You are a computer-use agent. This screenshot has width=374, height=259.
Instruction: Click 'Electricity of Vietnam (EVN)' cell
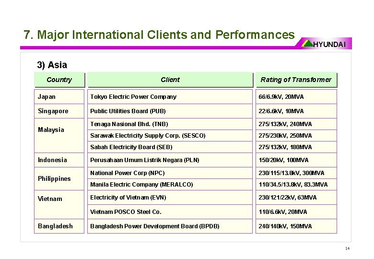(170, 198)
